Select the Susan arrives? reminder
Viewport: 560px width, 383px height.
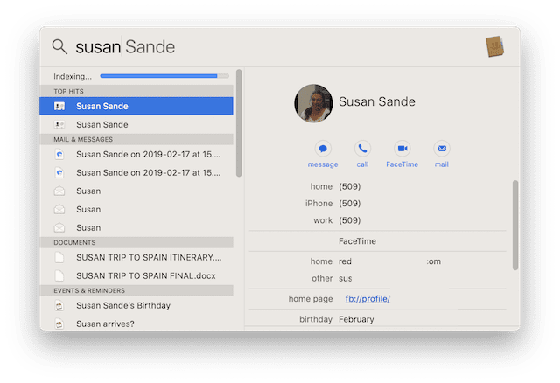[x=106, y=324]
